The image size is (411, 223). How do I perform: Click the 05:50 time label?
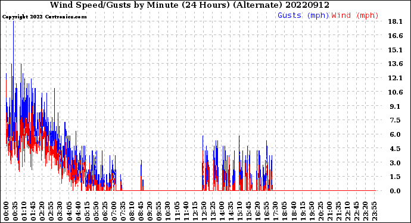click(x=96, y=211)
